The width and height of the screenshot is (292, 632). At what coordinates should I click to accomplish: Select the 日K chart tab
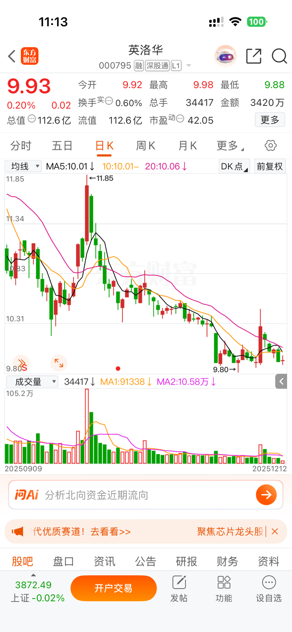104,146
